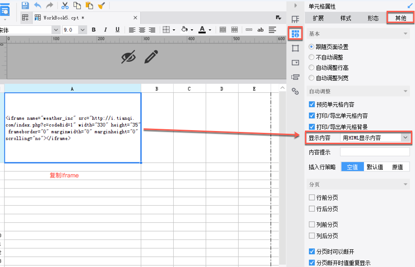
Task: Click the Paste clipboard icon
Action: point(89,5)
